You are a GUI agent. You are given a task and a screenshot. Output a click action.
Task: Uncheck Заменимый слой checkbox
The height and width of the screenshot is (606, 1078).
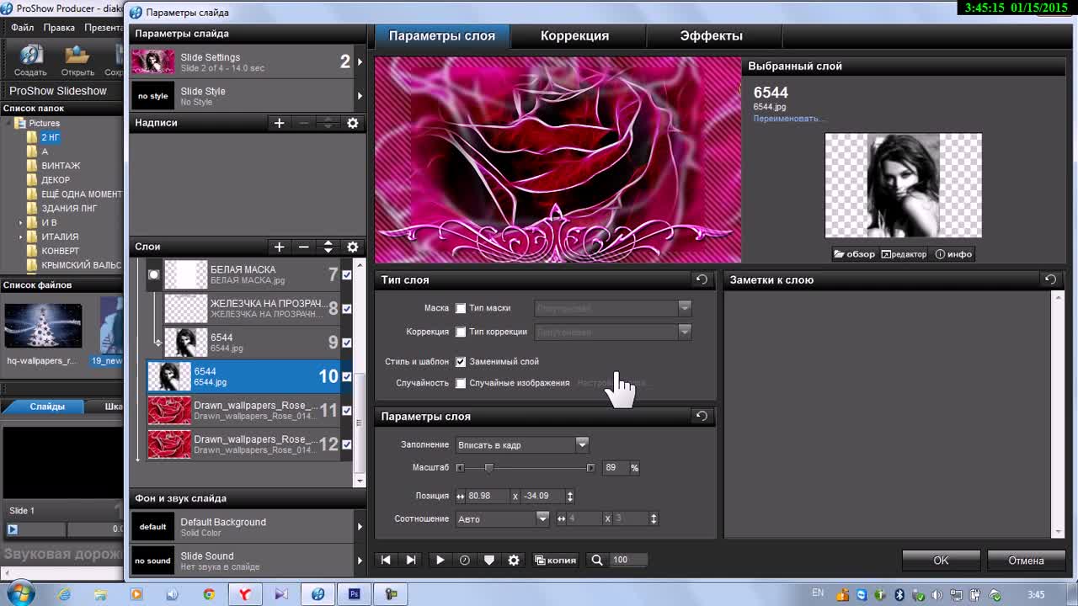(461, 362)
